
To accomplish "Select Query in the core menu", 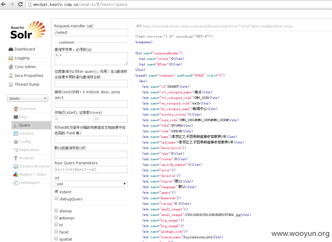I will coord(25,125).
